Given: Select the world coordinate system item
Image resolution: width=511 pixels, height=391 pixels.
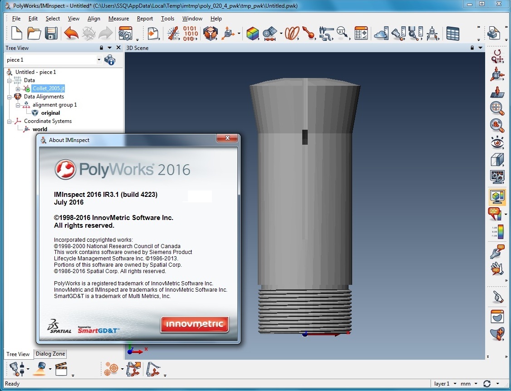Looking at the screenshot, I should [x=40, y=129].
